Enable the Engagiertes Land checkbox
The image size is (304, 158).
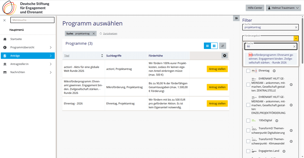click(248, 151)
